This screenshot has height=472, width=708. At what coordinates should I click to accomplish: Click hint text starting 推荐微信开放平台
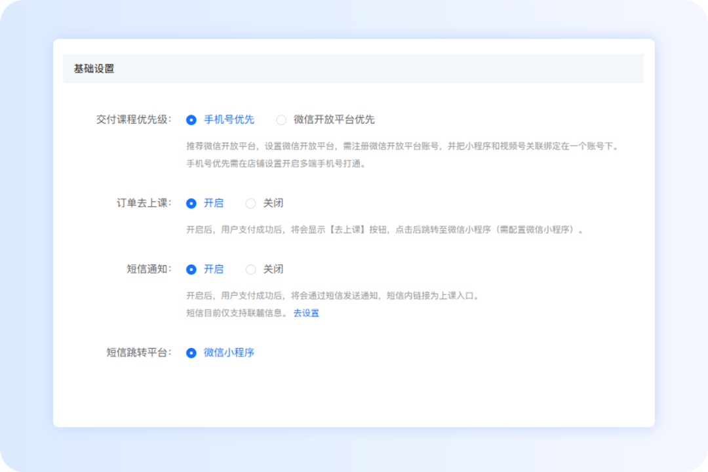click(x=403, y=146)
